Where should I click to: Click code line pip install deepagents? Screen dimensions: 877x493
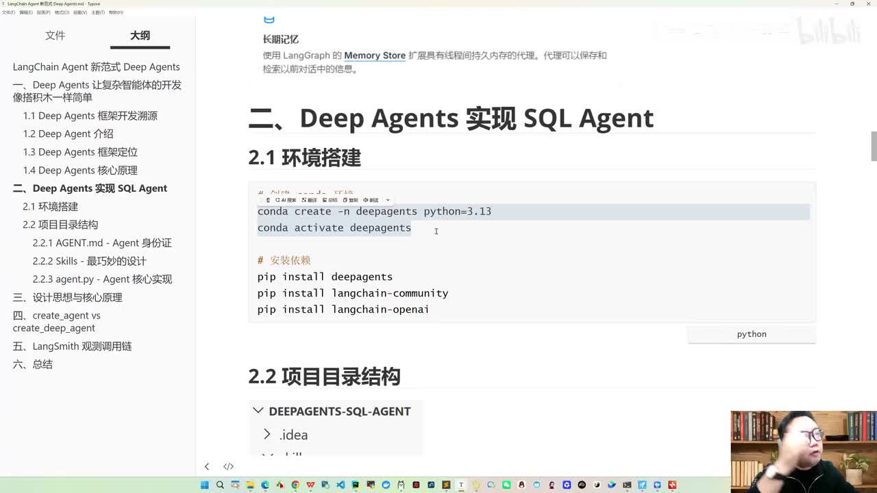325,277
